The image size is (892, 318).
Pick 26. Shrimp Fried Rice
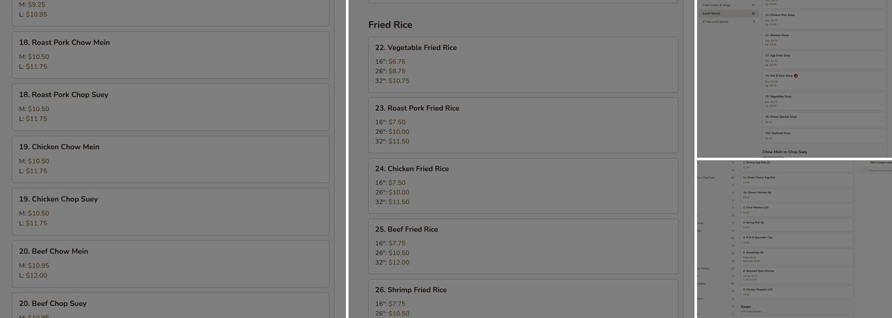pyautogui.click(x=522, y=300)
